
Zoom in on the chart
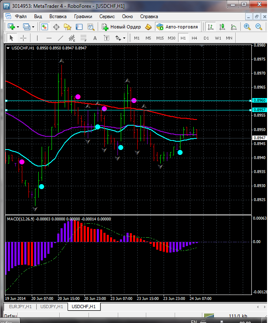pyautogui.click(x=247, y=27)
